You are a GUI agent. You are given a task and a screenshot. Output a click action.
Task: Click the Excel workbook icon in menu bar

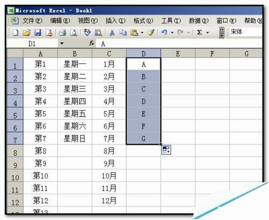[15, 21]
